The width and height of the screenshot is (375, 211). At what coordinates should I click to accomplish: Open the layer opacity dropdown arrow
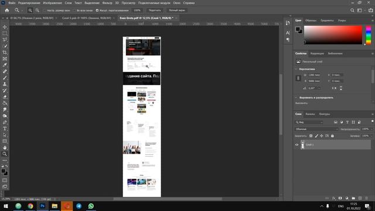pos(371,129)
